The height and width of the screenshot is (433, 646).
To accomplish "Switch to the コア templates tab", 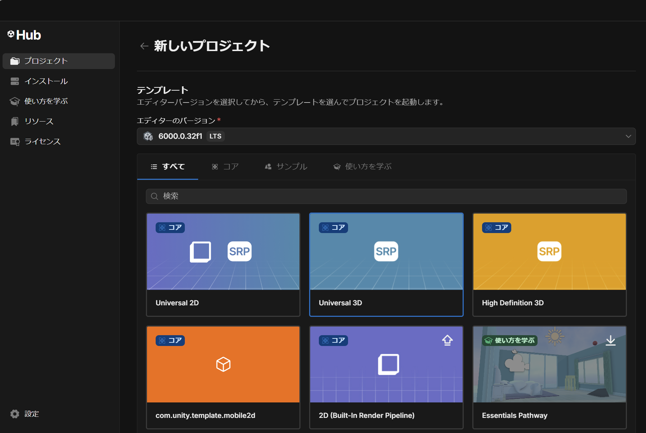I will pos(225,167).
